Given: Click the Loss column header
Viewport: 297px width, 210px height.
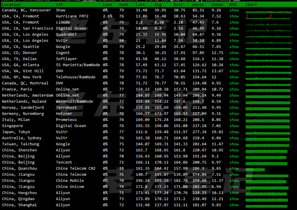Looking at the screenshot, I should point(108,4).
